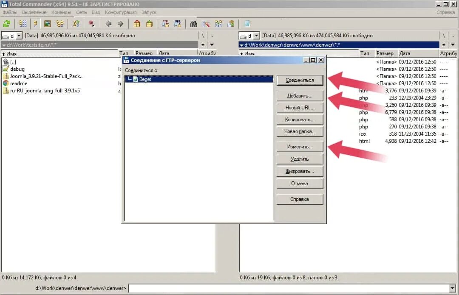Open the Файлы menu
This screenshot has height=295, width=459.
pyautogui.click(x=10, y=12)
